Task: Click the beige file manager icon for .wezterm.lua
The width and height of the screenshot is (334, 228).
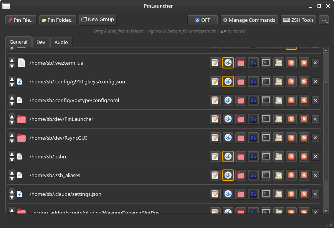Action: 279,63
